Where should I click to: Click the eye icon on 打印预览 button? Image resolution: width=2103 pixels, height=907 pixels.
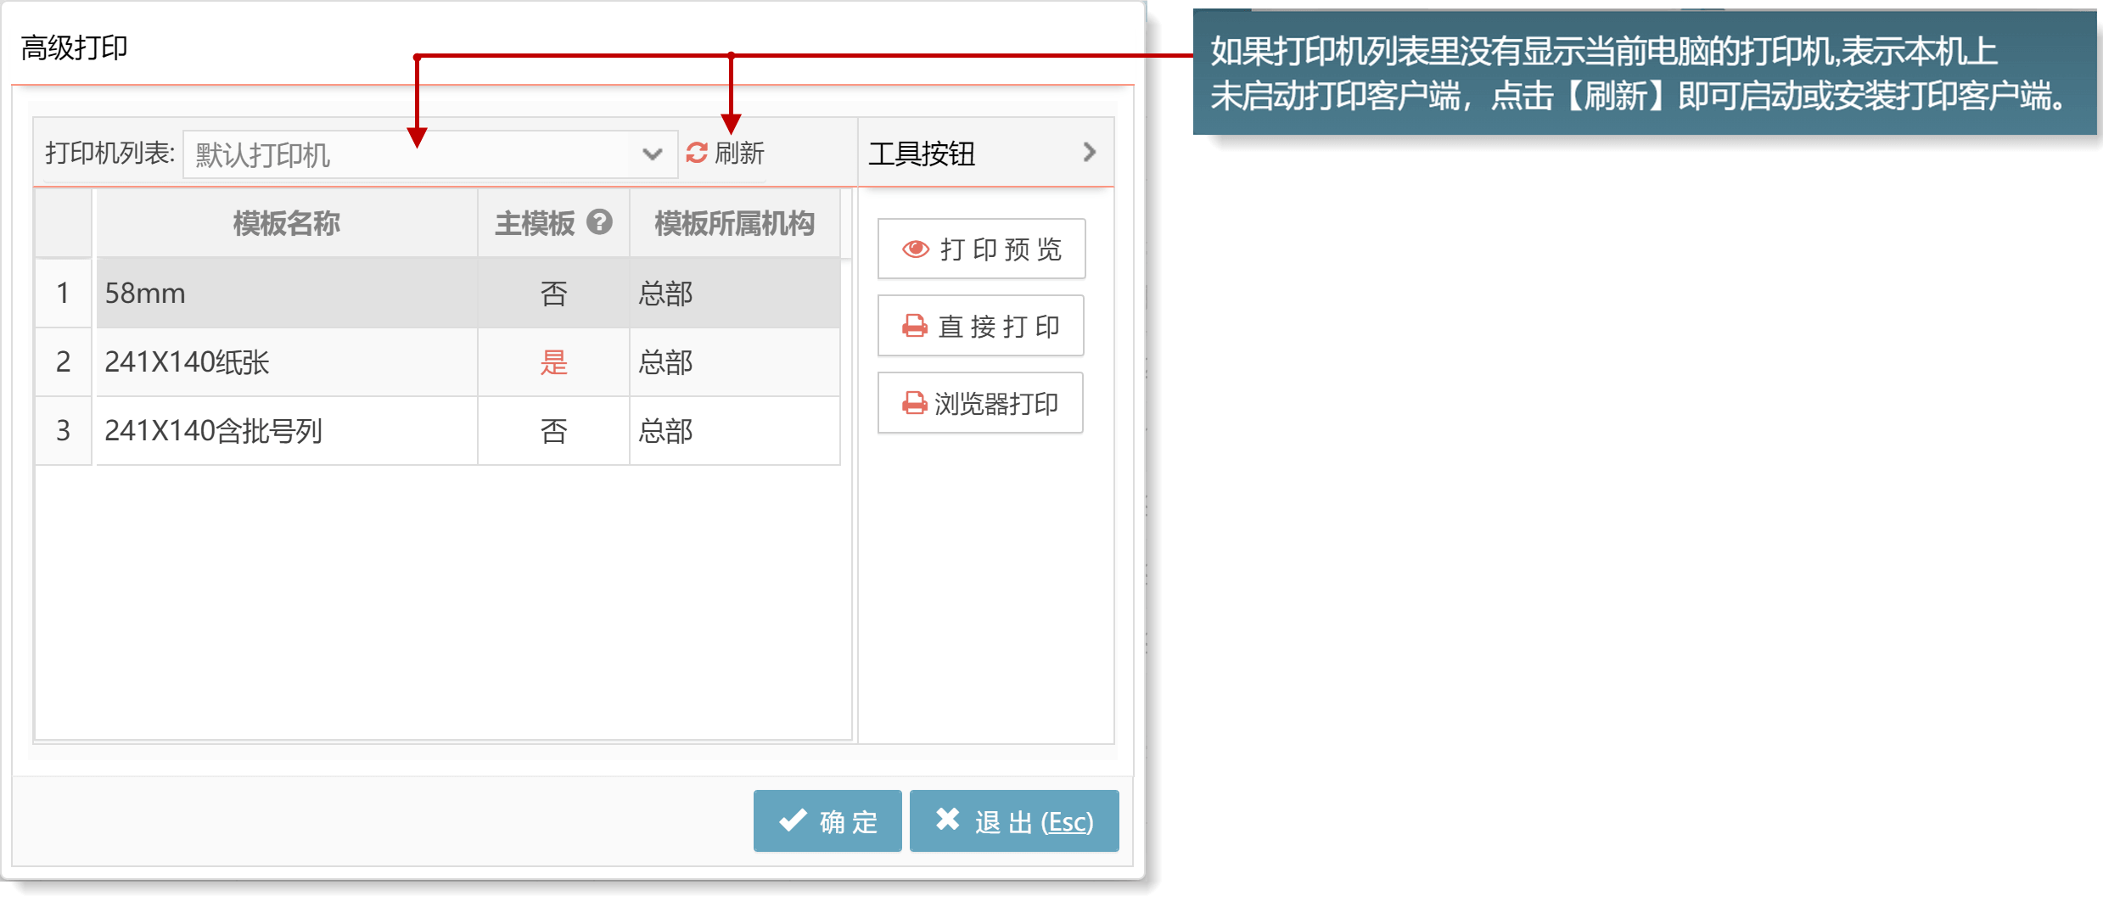point(915,249)
